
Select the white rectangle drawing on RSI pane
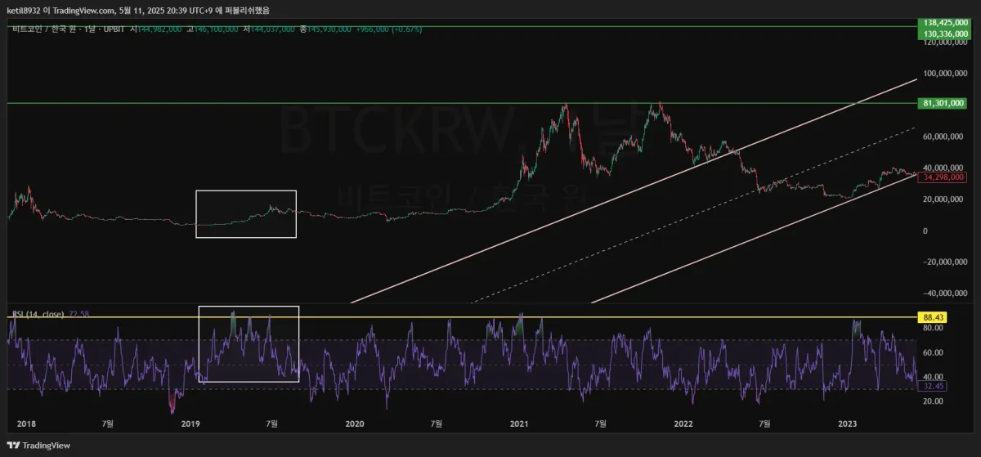pyautogui.click(x=249, y=343)
